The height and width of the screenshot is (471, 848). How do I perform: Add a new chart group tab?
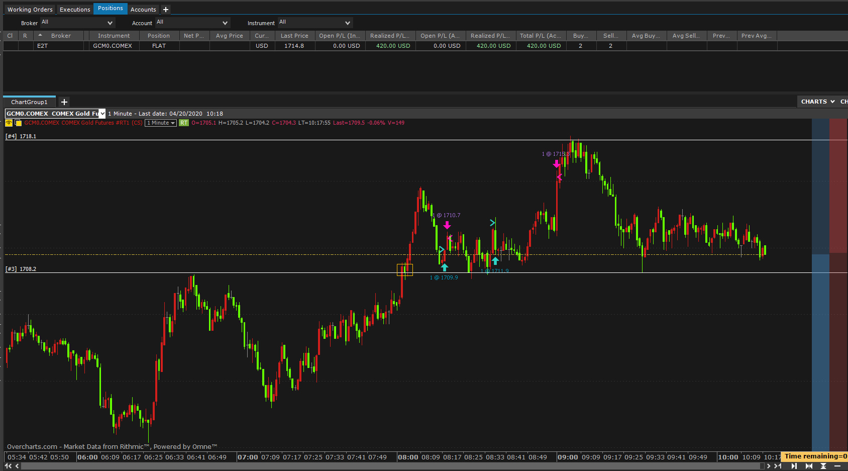tap(64, 102)
